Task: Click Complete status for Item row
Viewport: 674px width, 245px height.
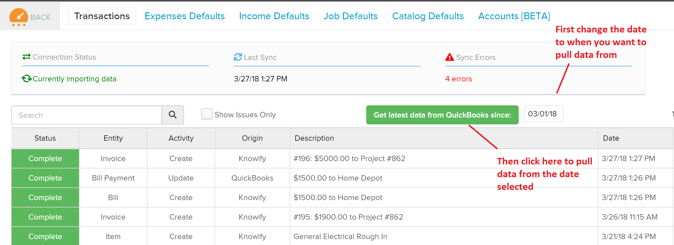Action: coord(45,236)
